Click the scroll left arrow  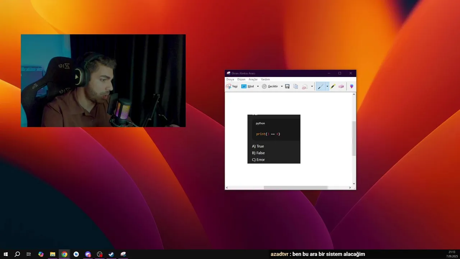click(x=227, y=187)
